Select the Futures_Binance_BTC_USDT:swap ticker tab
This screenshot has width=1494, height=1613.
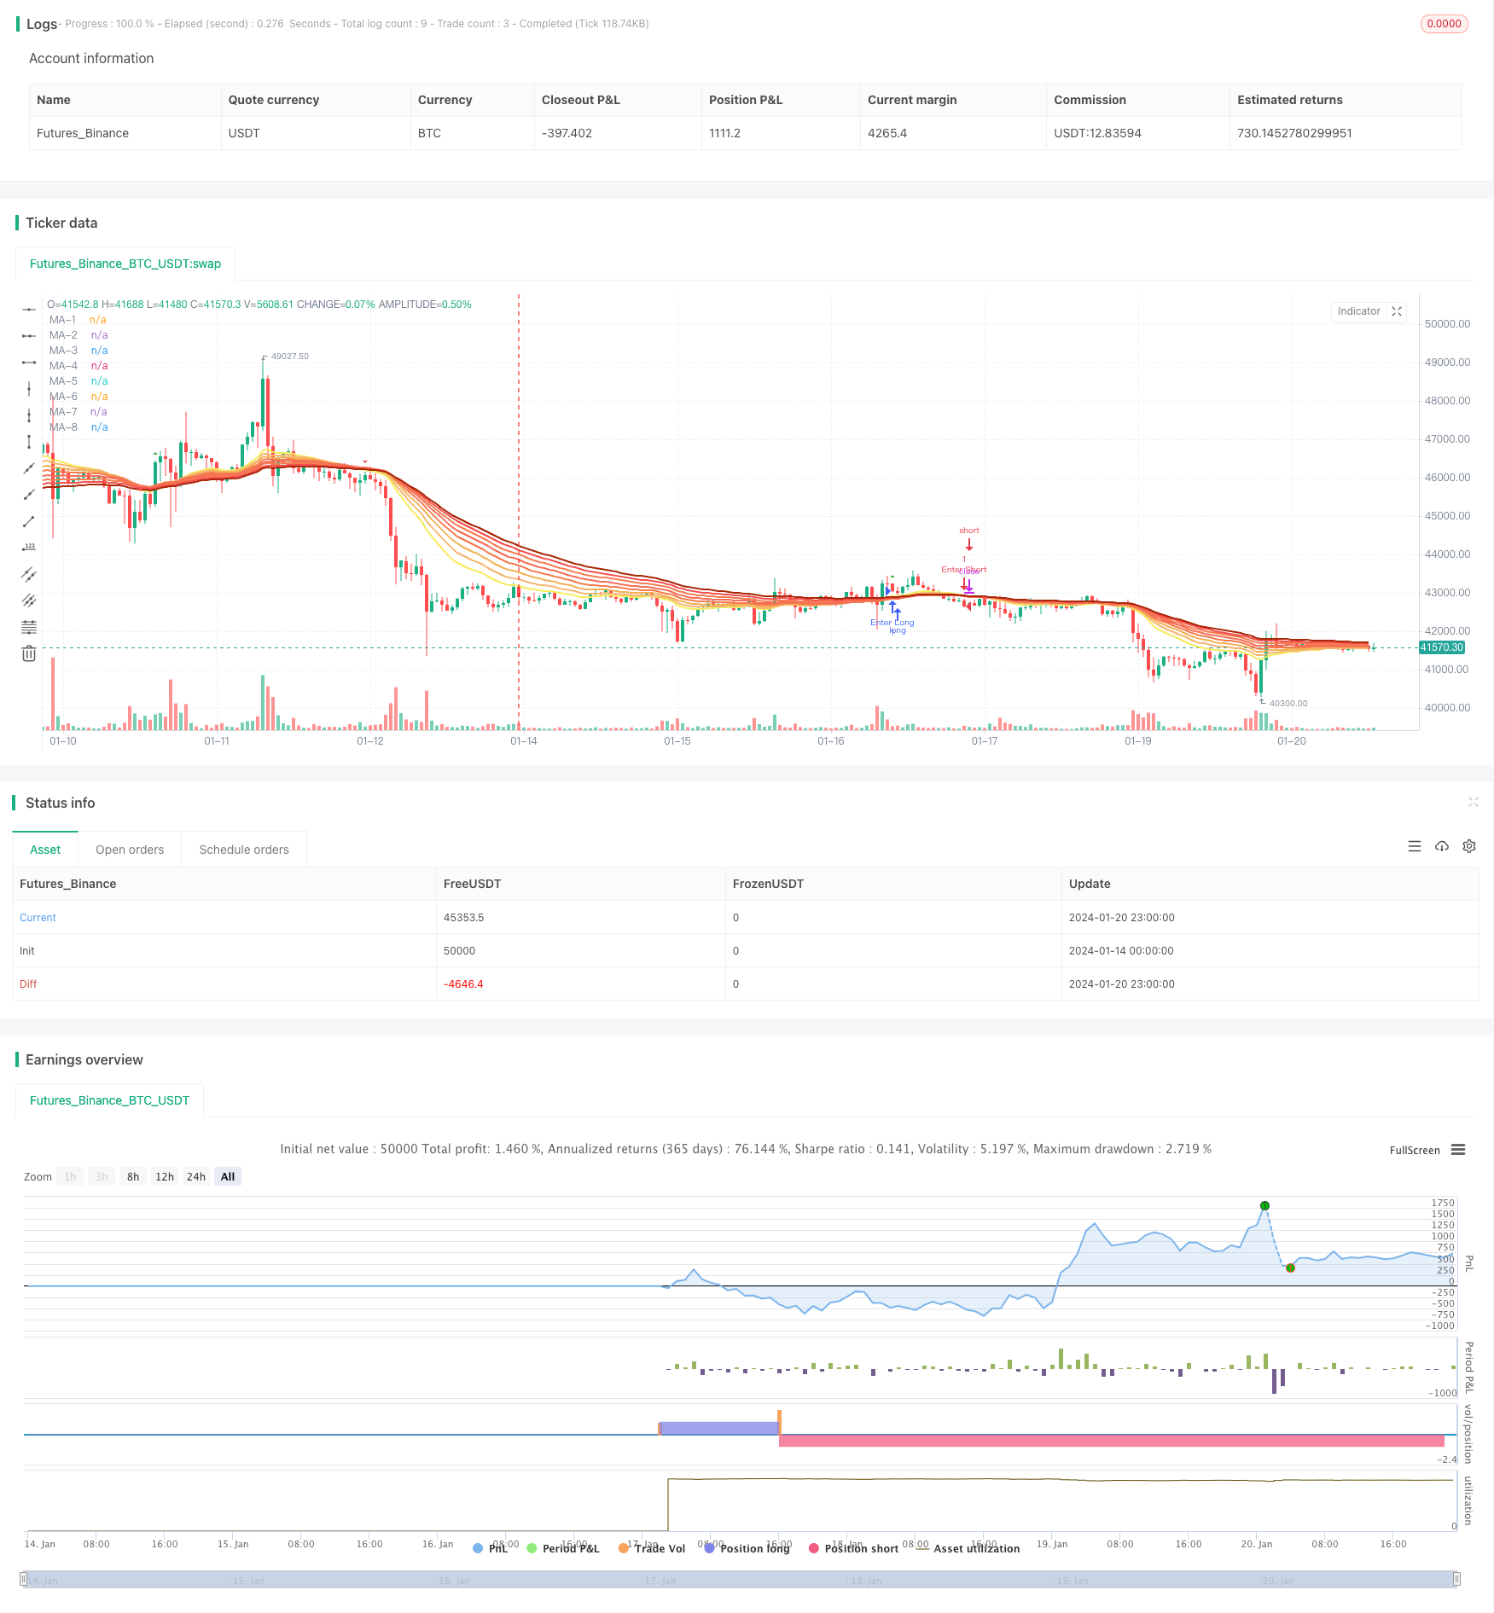pos(125,264)
